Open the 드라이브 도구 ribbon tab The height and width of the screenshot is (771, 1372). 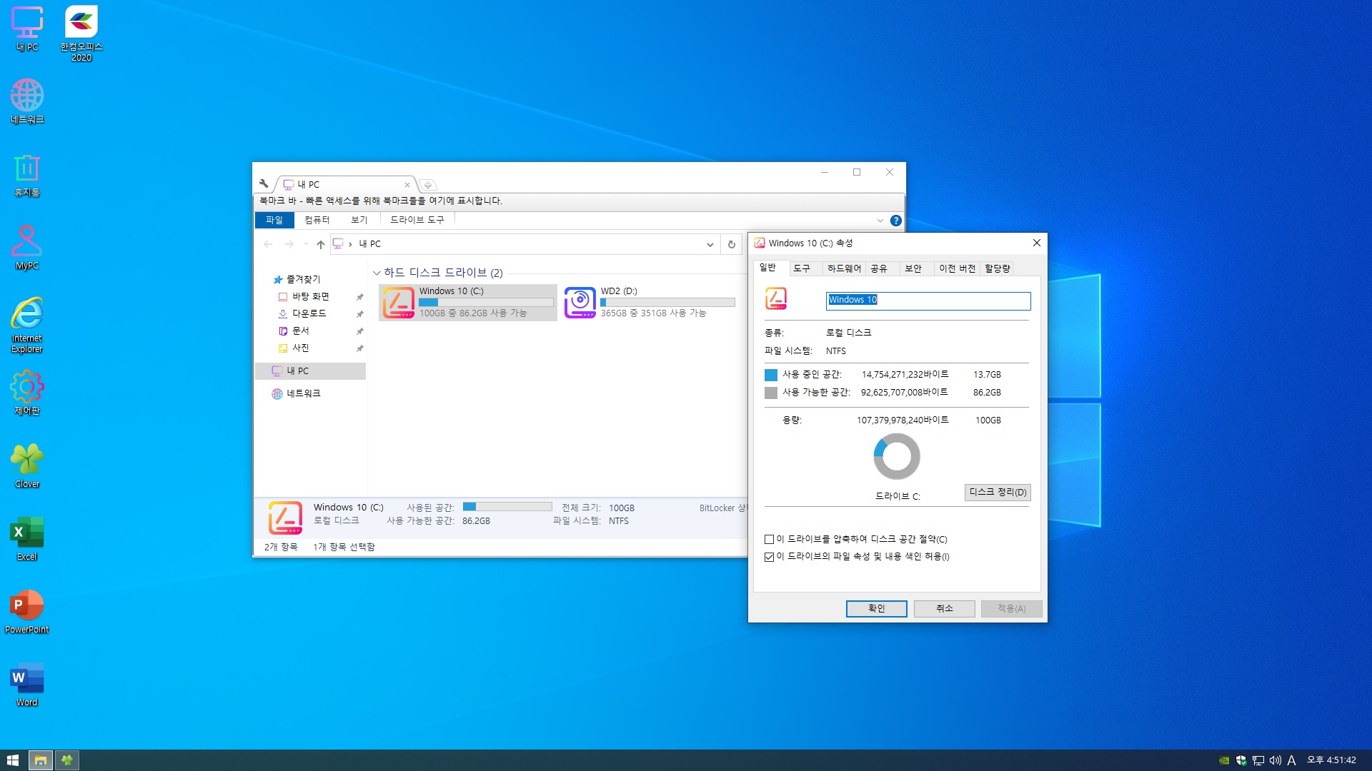tap(417, 220)
